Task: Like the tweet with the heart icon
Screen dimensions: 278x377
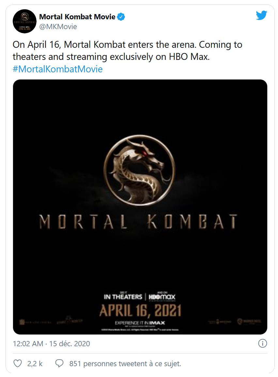Action: pyautogui.click(x=18, y=363)
